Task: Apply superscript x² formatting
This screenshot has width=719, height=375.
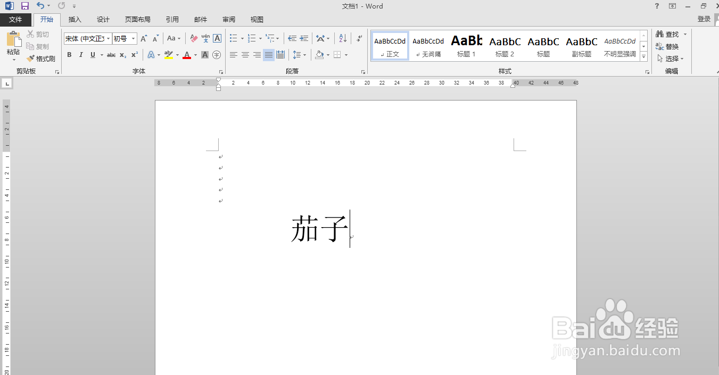Action: point(135,55)
